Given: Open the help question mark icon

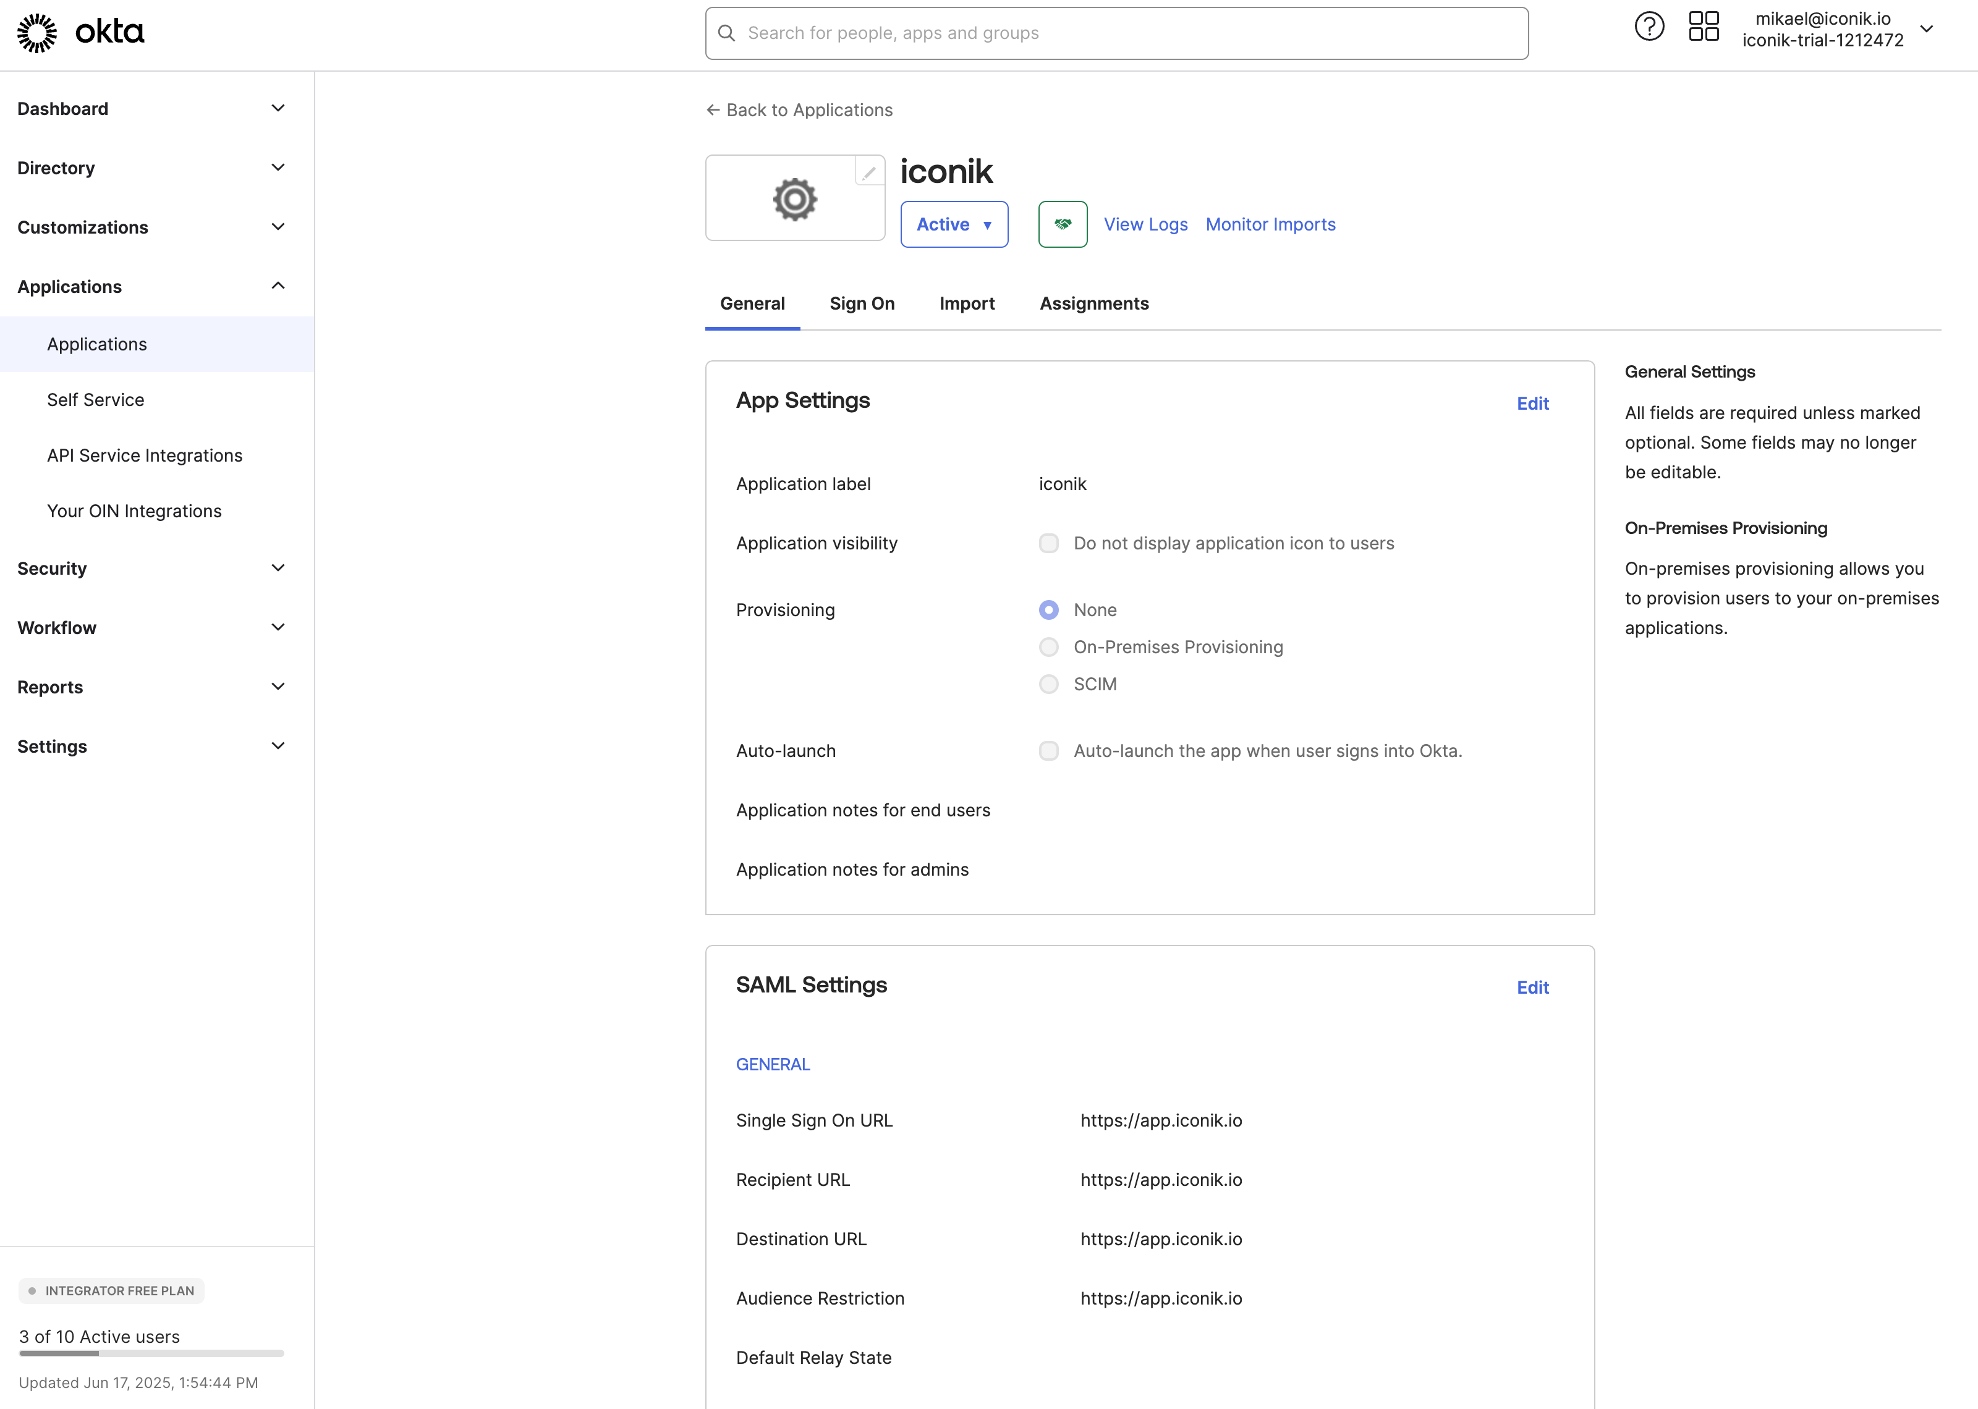Looking at the screenshot, I should (1649, 27).
